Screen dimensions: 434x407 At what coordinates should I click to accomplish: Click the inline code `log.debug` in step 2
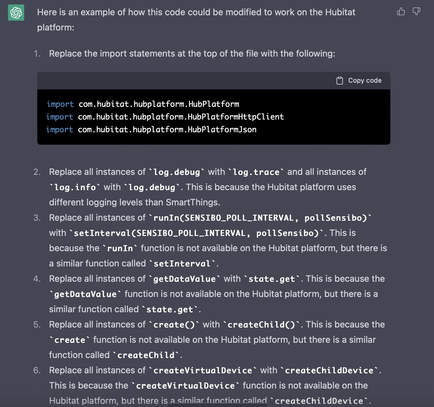tap(177, 172)
